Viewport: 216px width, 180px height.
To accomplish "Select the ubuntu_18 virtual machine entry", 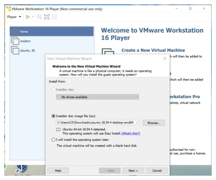I will (52, 51).
